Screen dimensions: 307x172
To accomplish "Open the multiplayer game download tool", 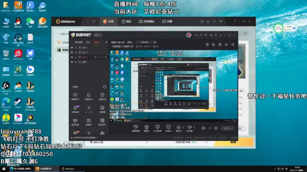I will (x=89, y=109).
